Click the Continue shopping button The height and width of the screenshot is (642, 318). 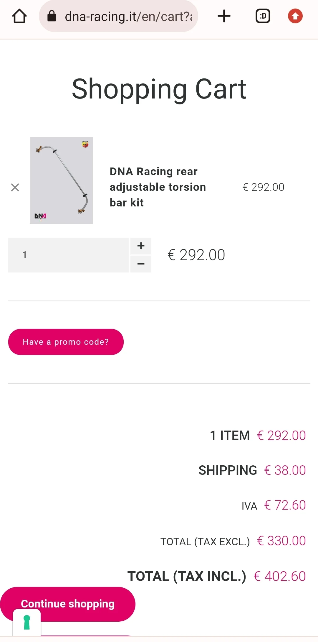68,604
